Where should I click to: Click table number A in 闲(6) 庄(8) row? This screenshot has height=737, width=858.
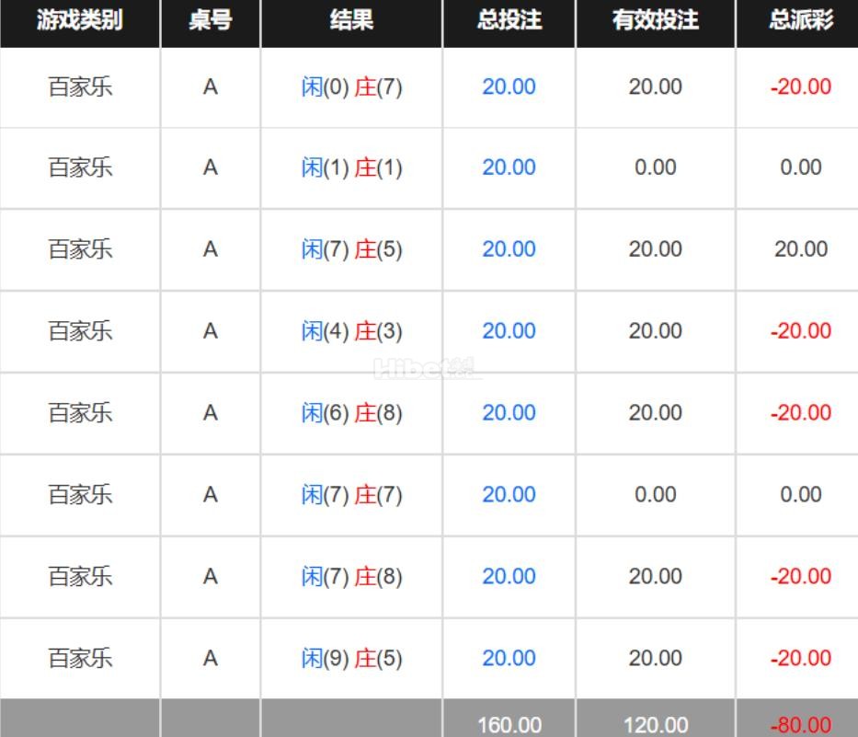pos(211,413)
